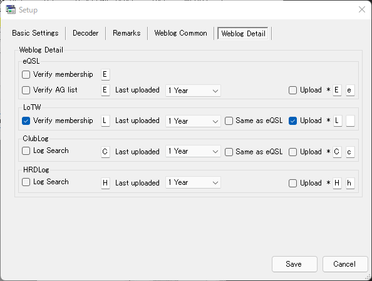Switch to the Basic Settings tab
The image size is (372, 281).
click(x=35, y=33)
